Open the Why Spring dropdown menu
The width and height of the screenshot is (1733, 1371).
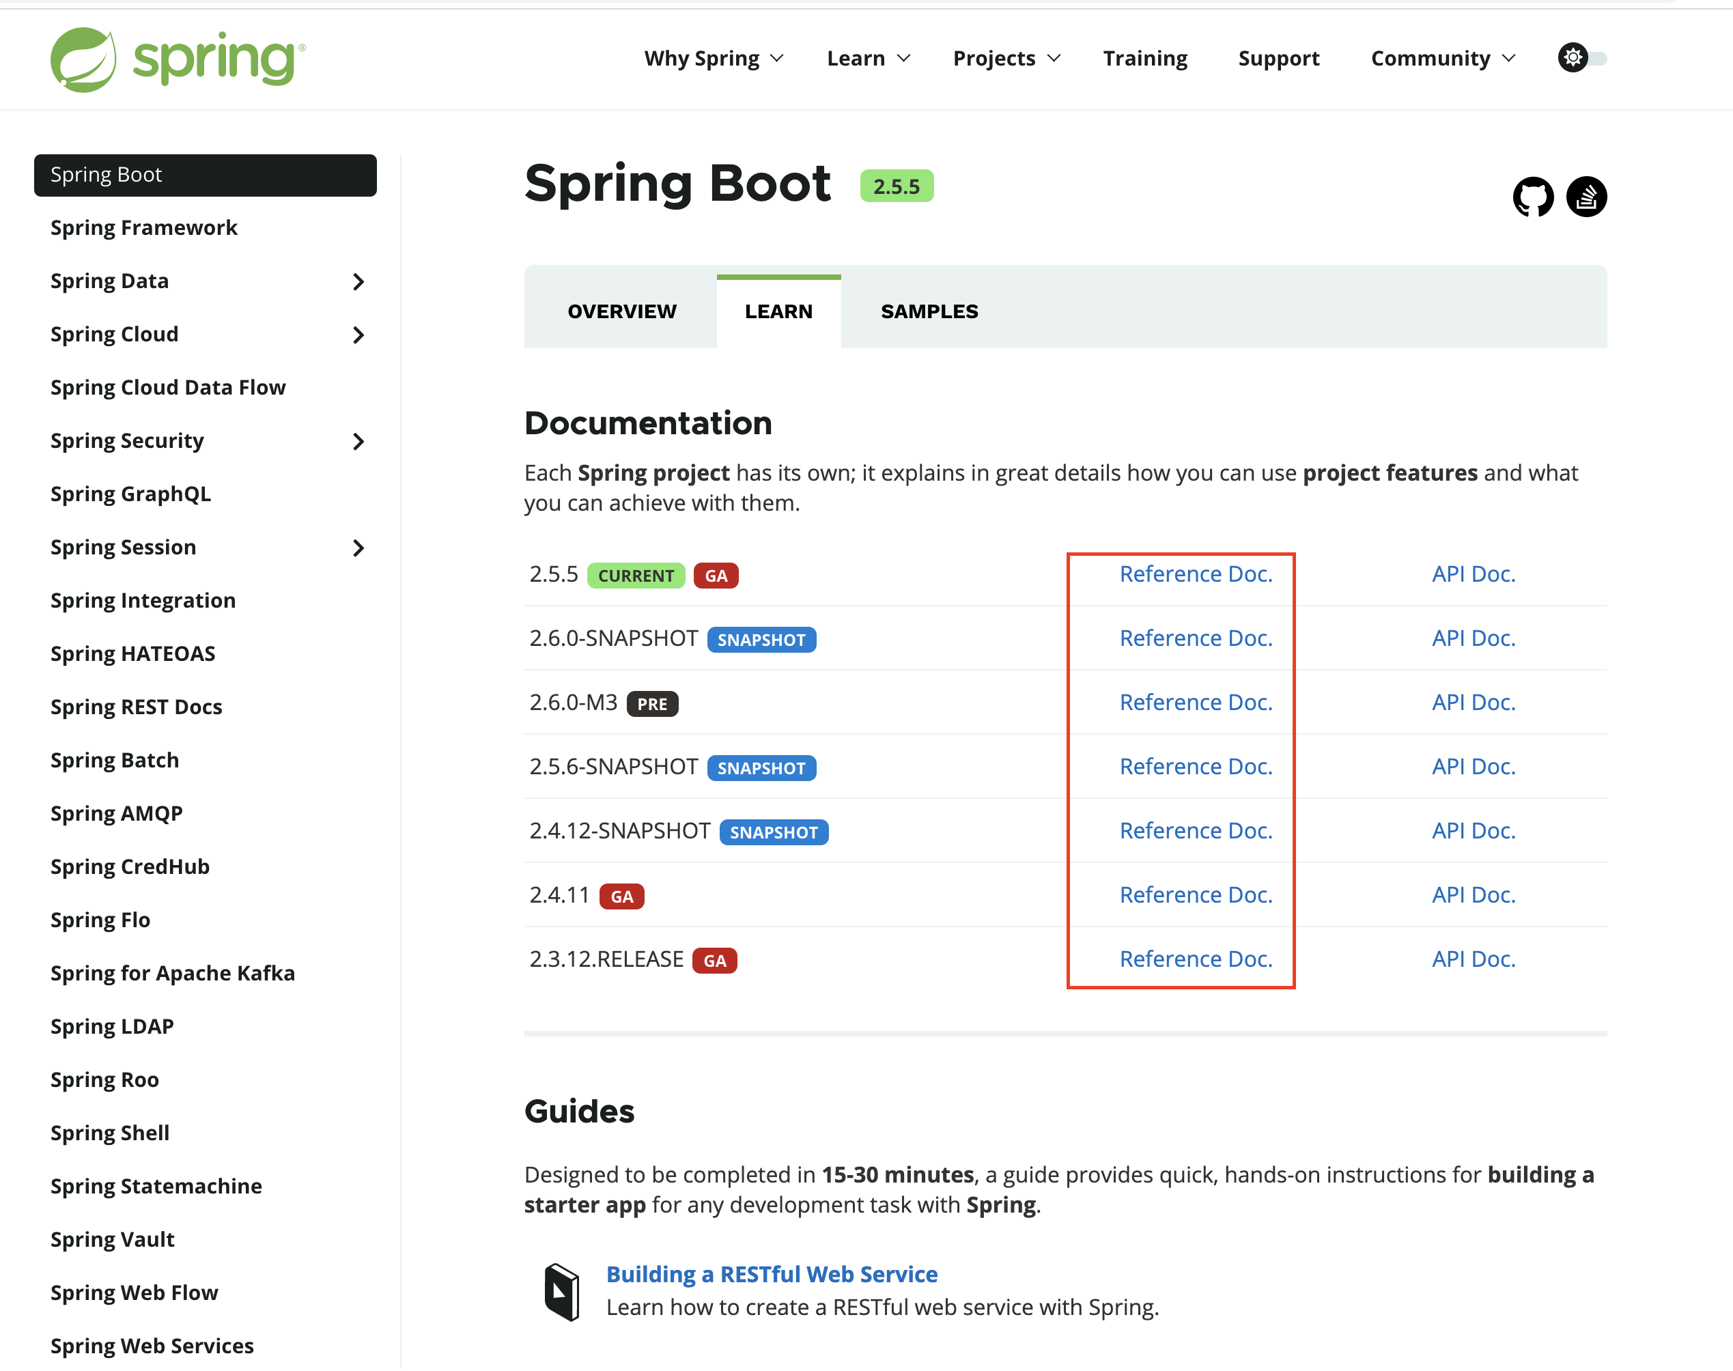click(x=713, y=59)
